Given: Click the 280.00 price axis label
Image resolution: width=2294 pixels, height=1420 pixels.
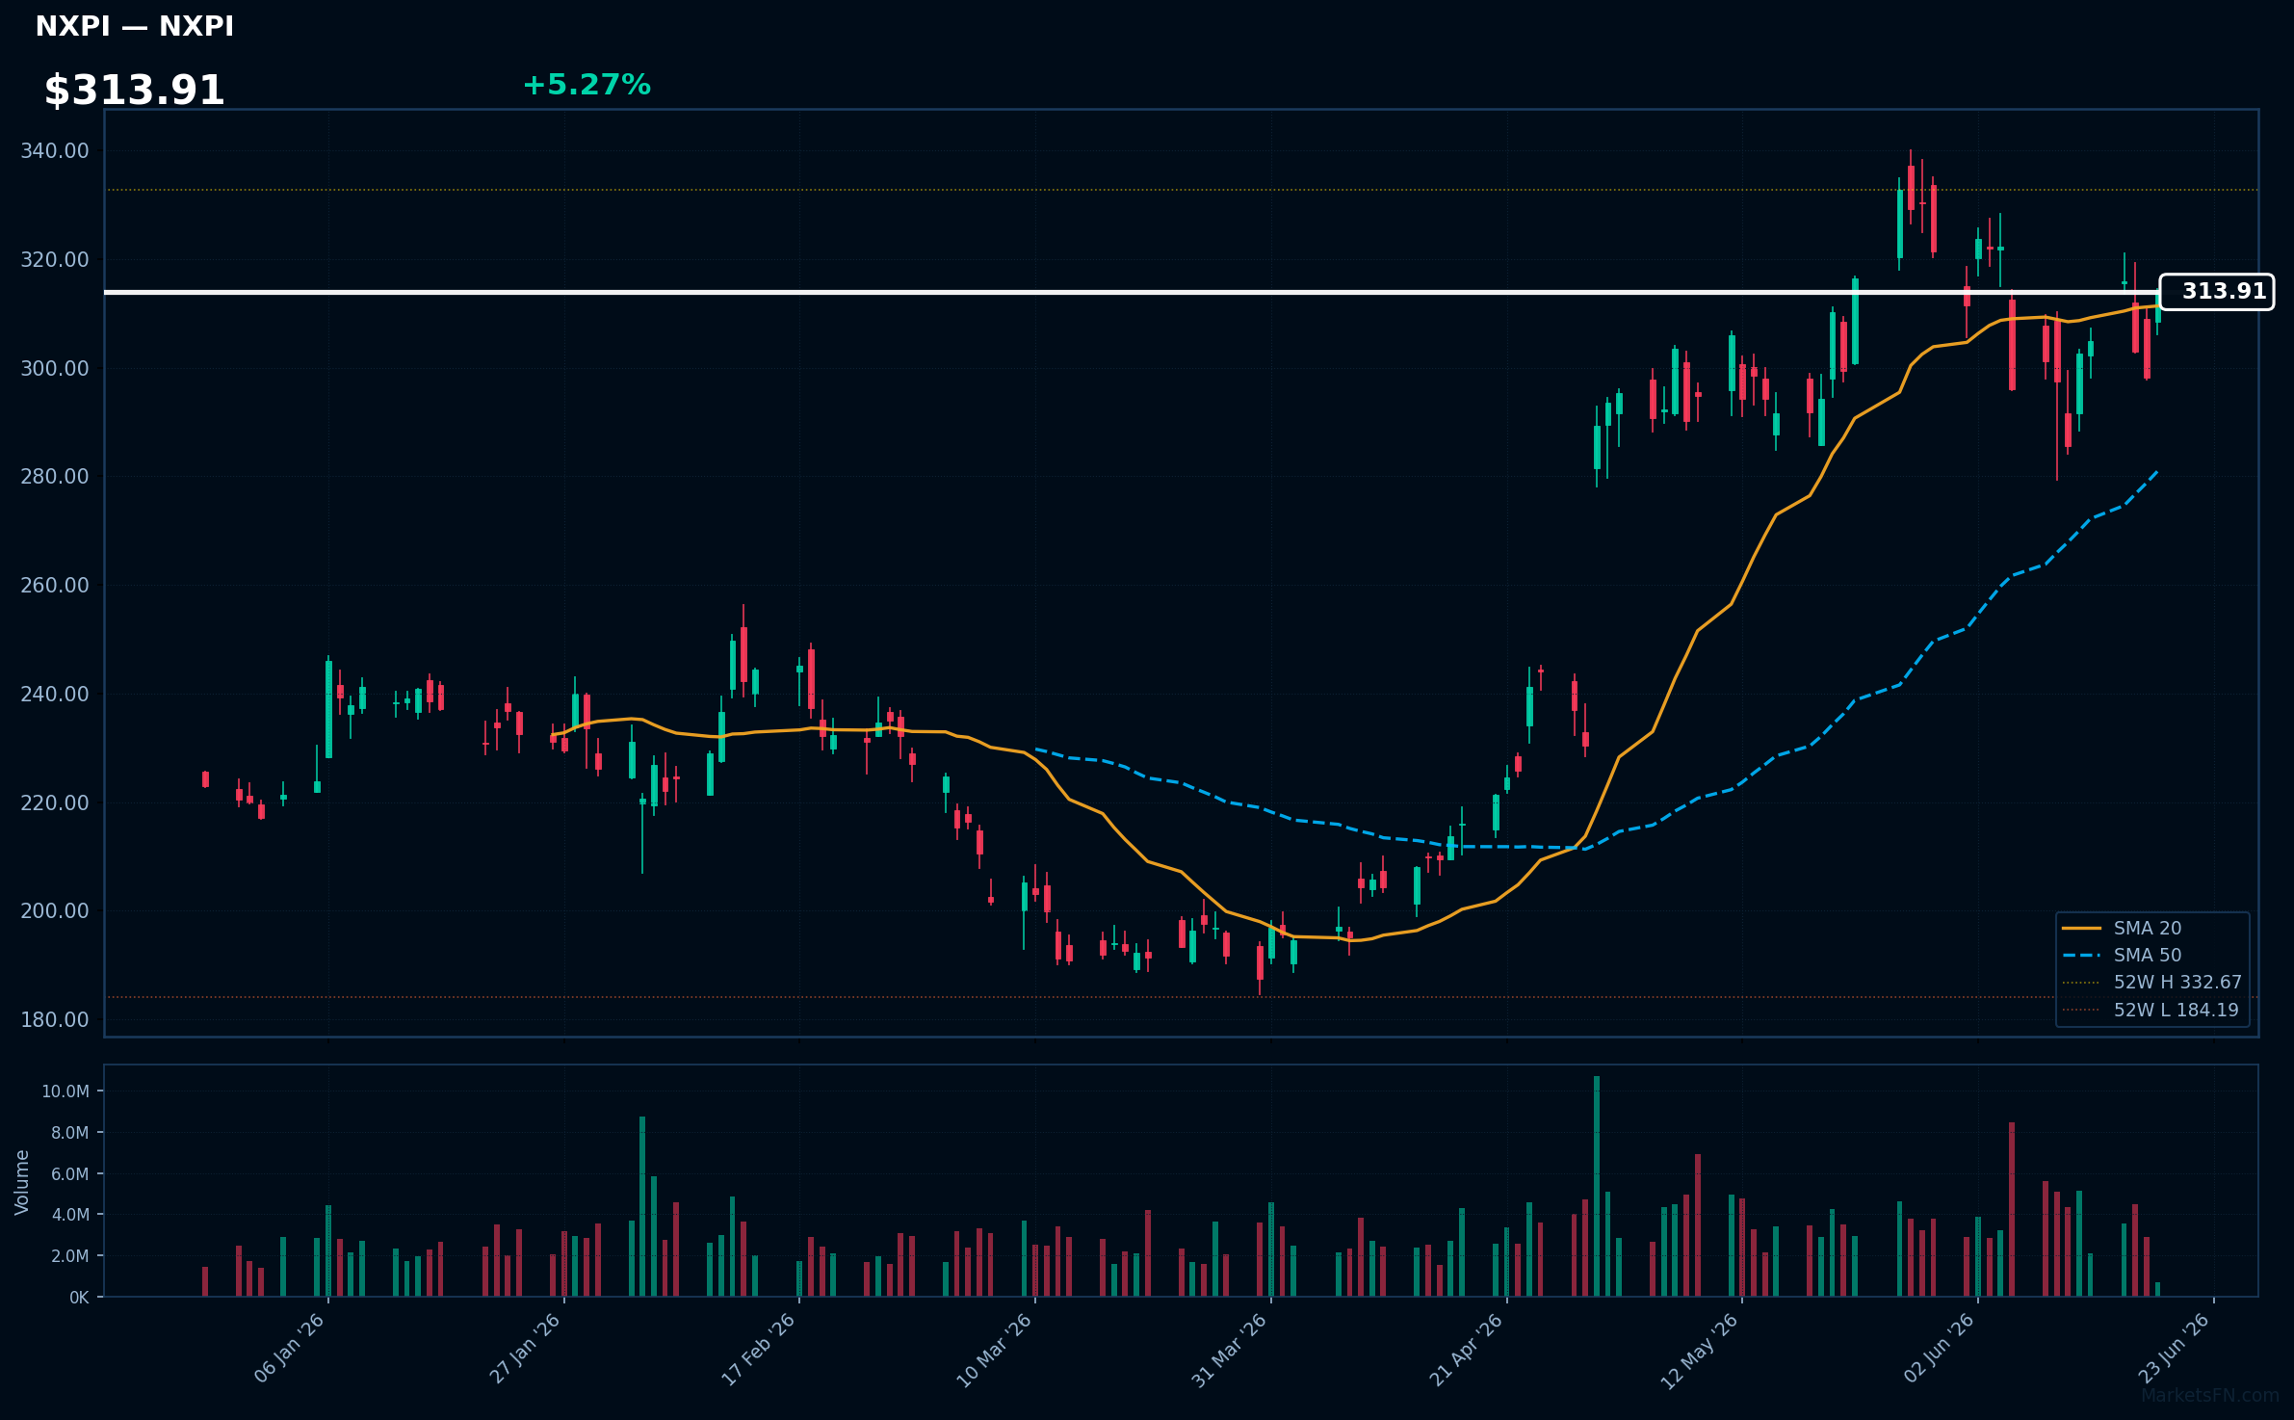Looking at the screenshot, I should [x=55, y=477].
